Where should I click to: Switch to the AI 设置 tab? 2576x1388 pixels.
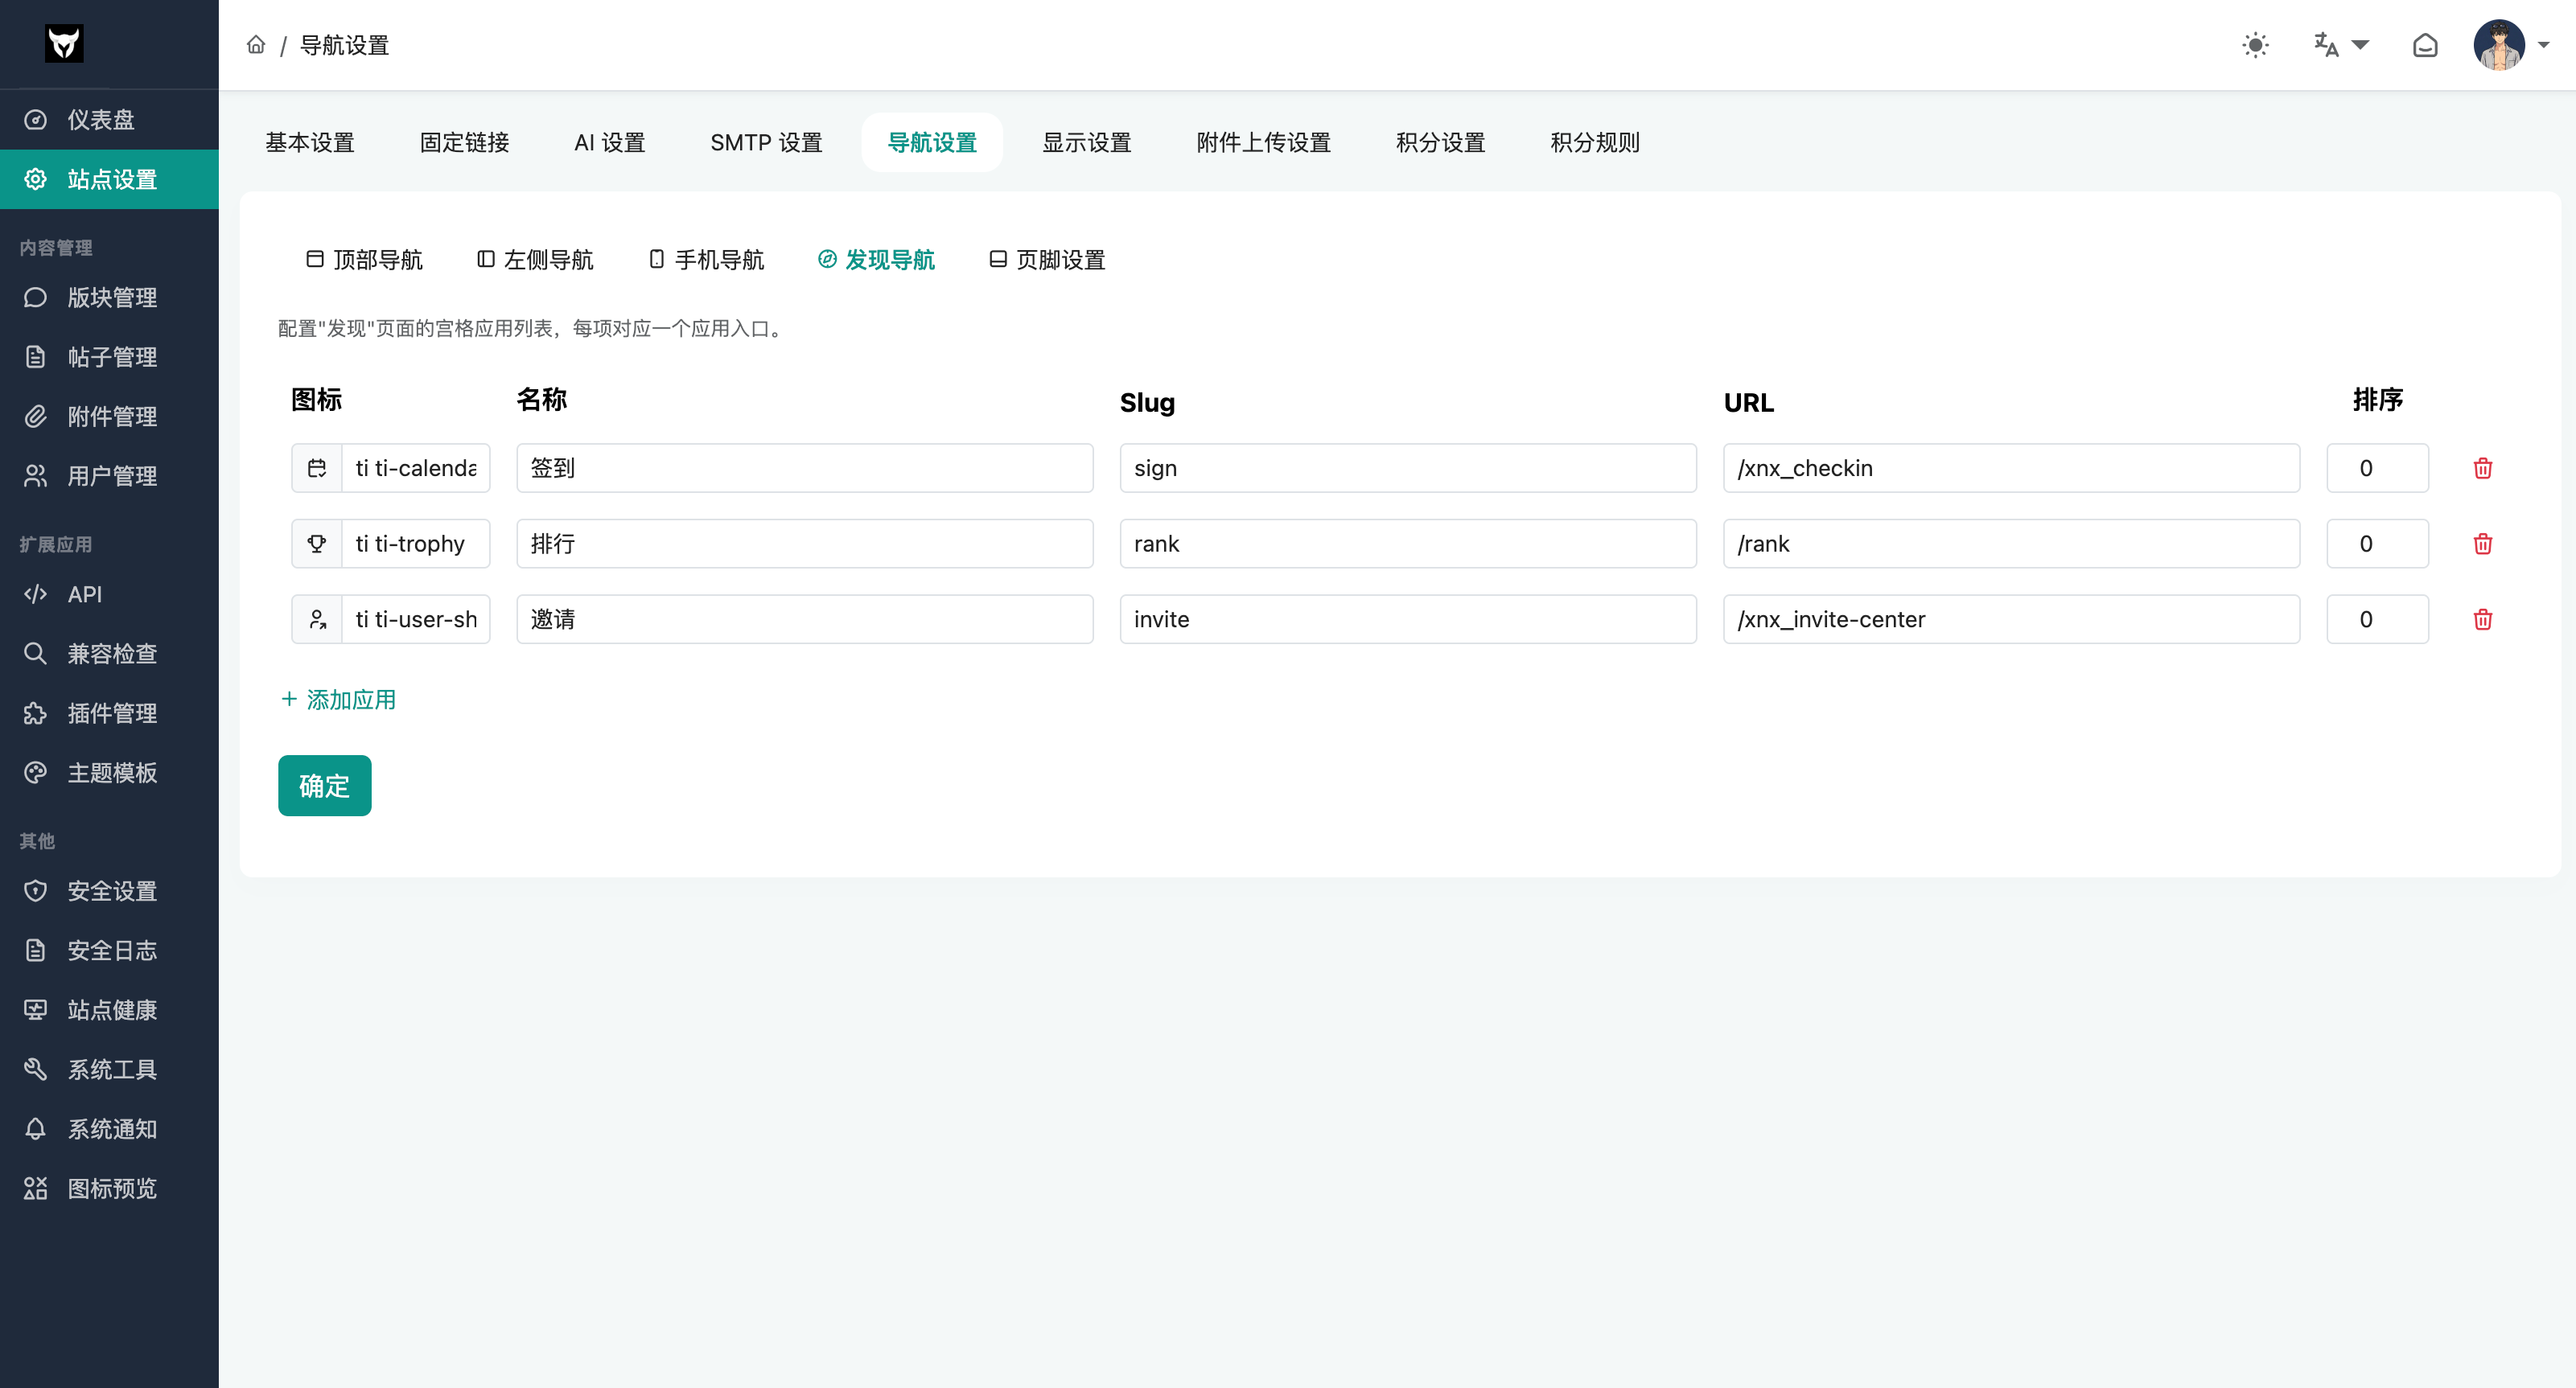click(x=609, y=143)
